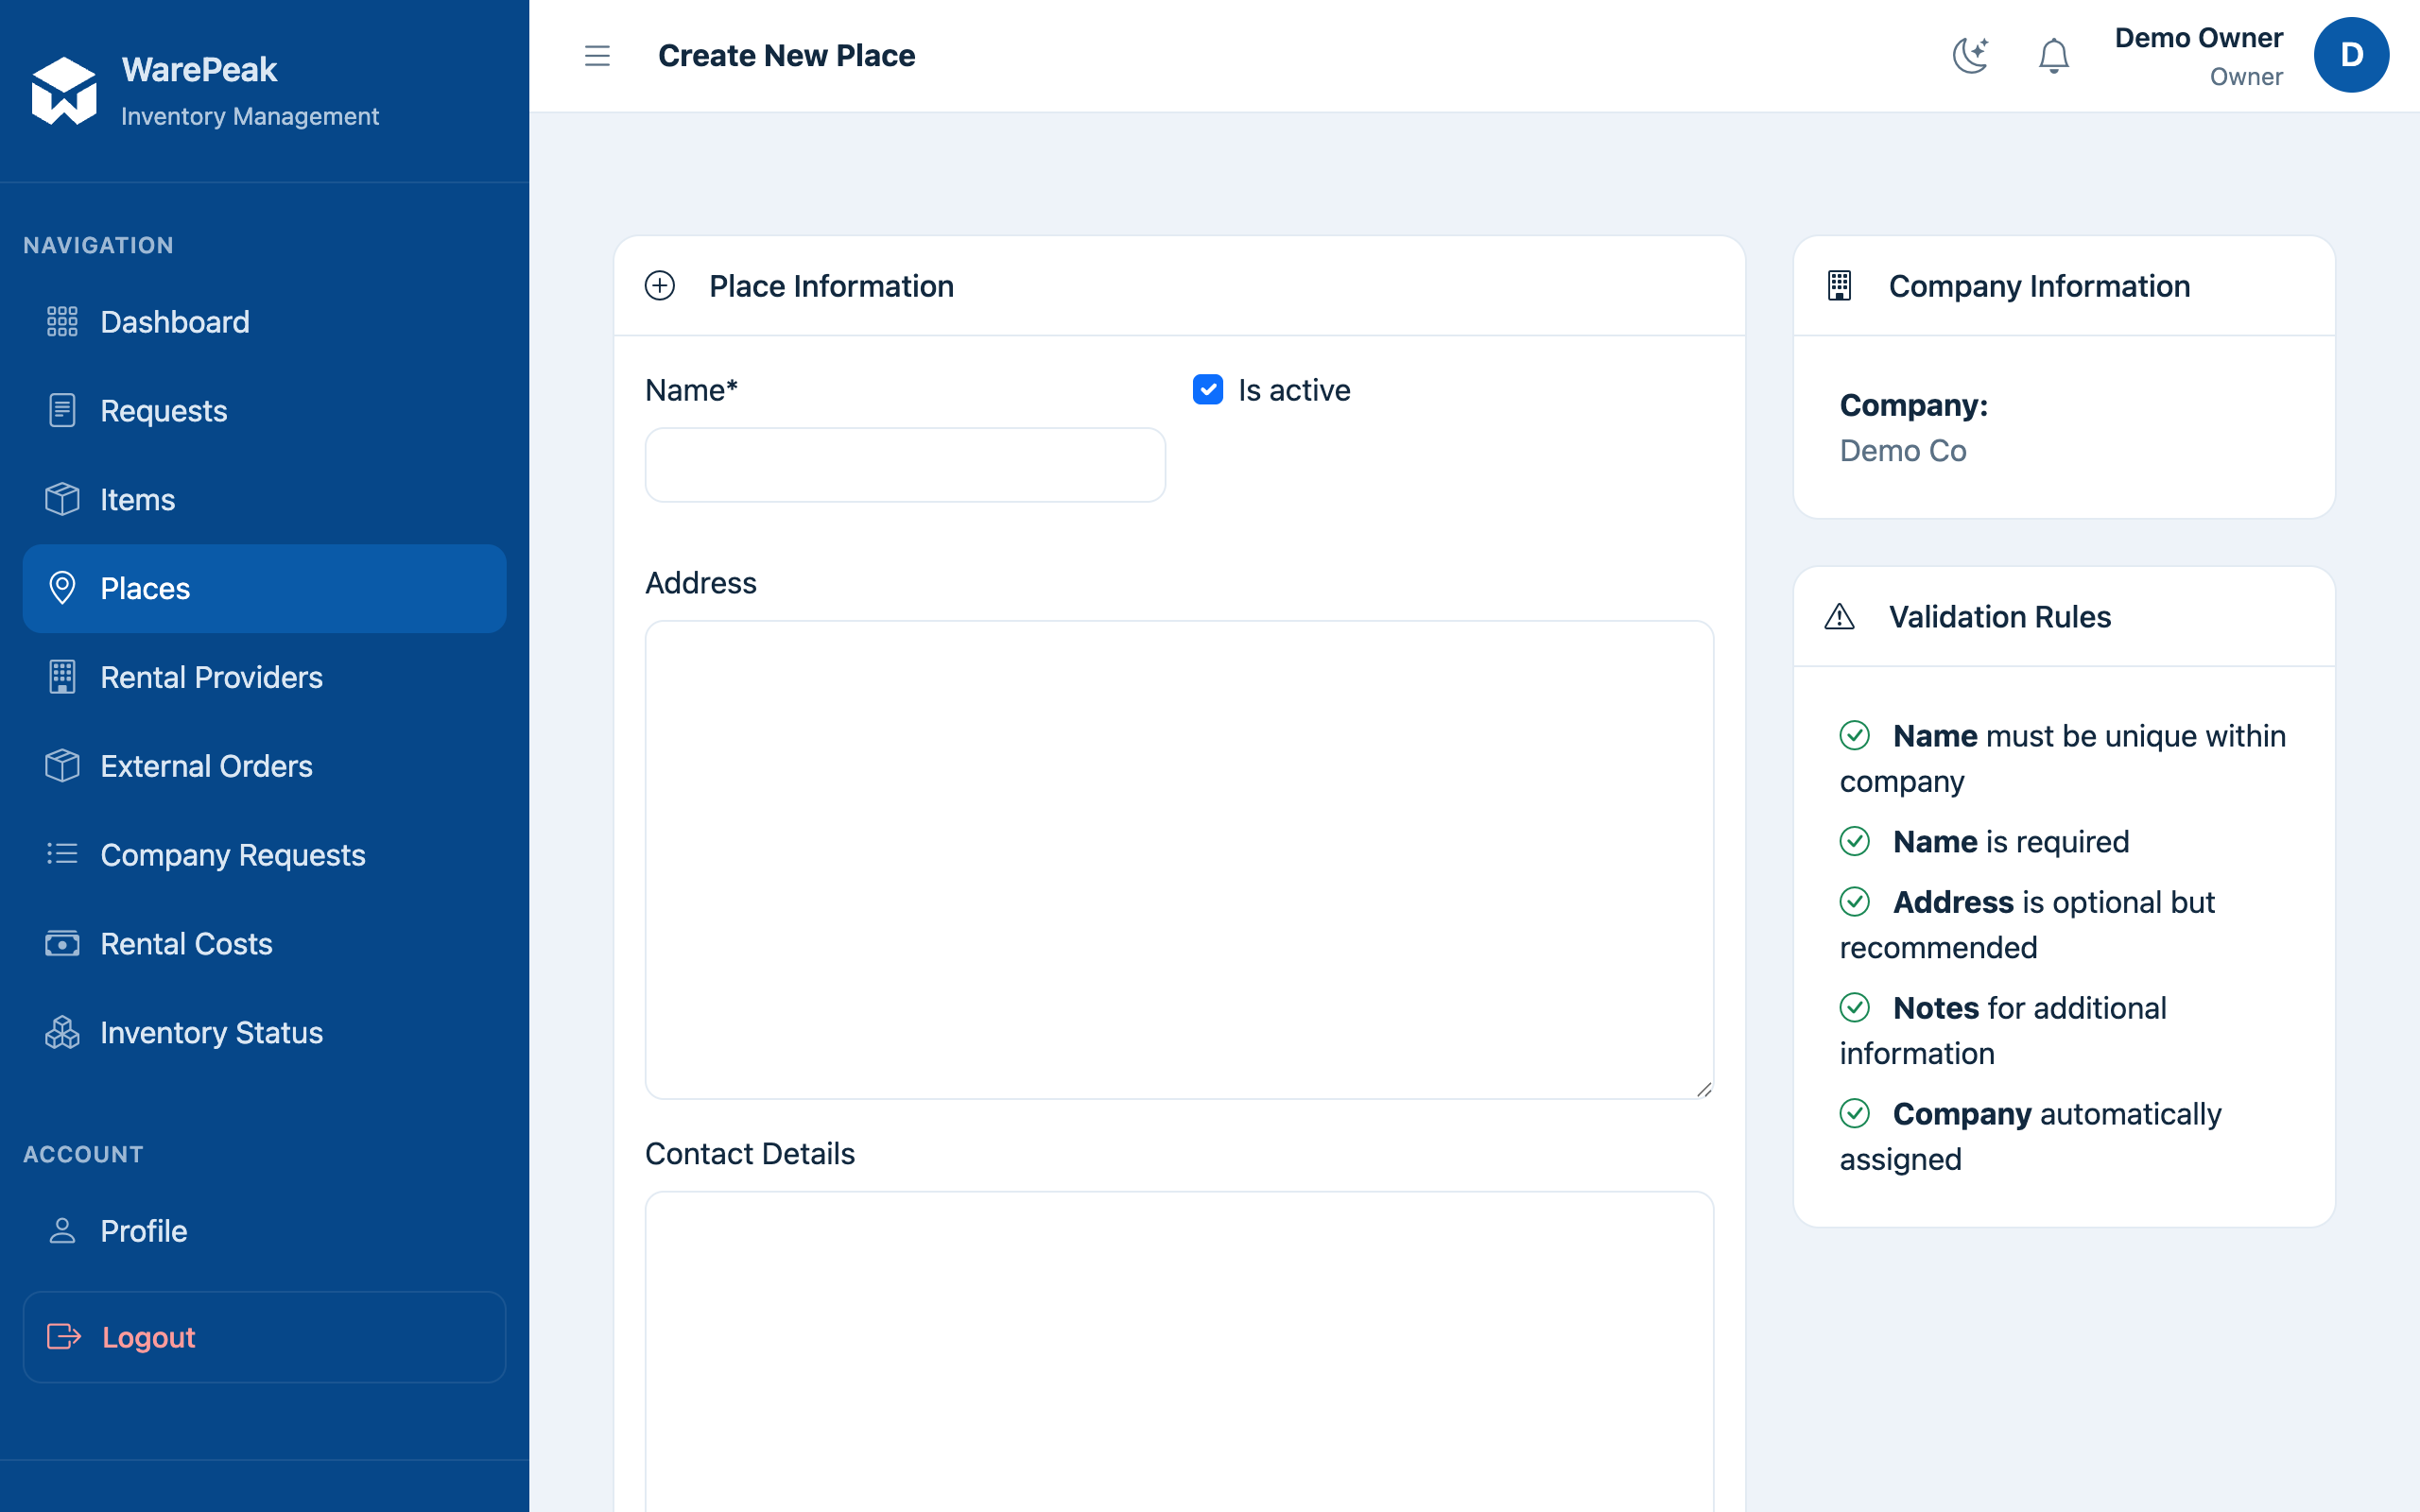Click the Logout button
The width and height of the screenshot is (2420, 1512).
(264, 1337)
